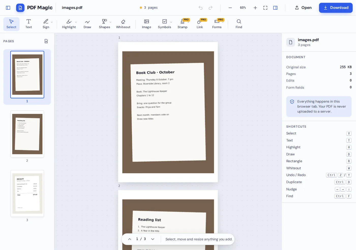
Task: Open the Symbols tool
Action: pyautogui.click(x=165, y=24)
